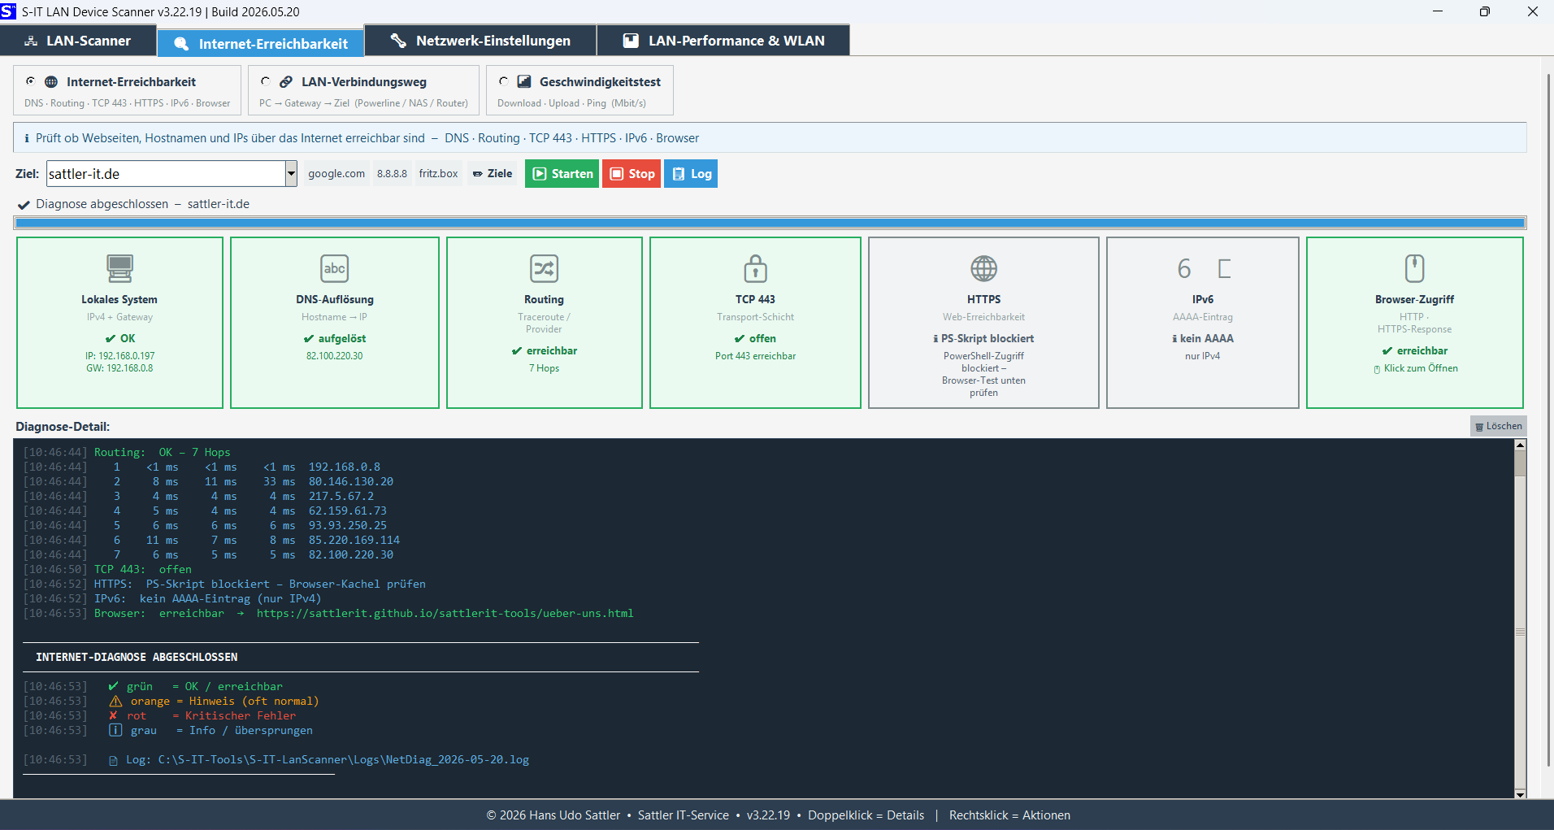The width and height of the screenshot is (1554, 830).
Task: Open the Log button
Action: 691,174
